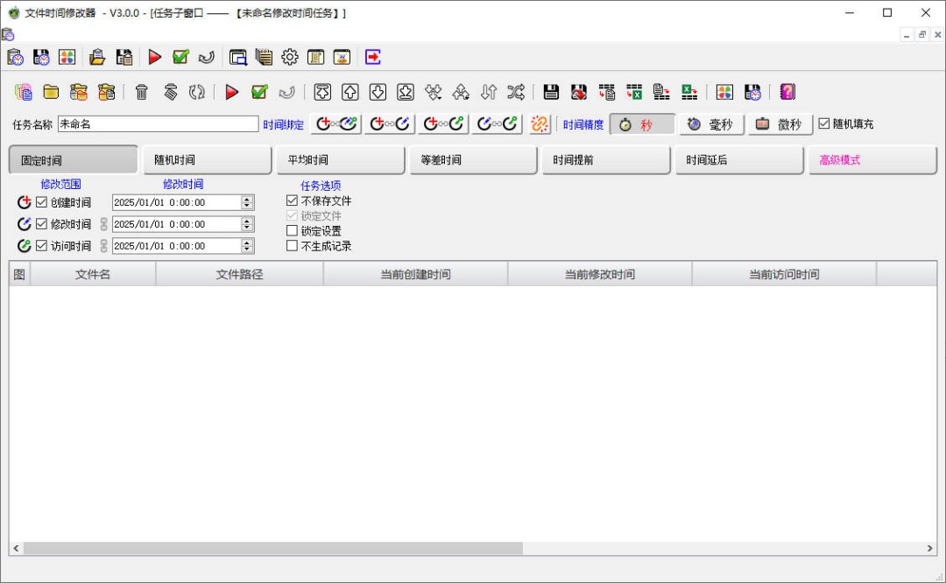The width and height of the screenshot is (946, 583).
Task: Switch to the 随机时间 tab
Action: point(207,159)
